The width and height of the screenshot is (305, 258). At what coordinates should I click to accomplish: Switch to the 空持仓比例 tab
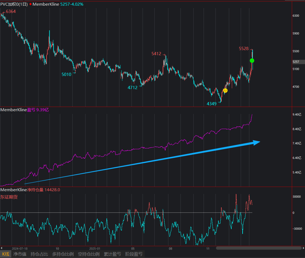(89, 254)
